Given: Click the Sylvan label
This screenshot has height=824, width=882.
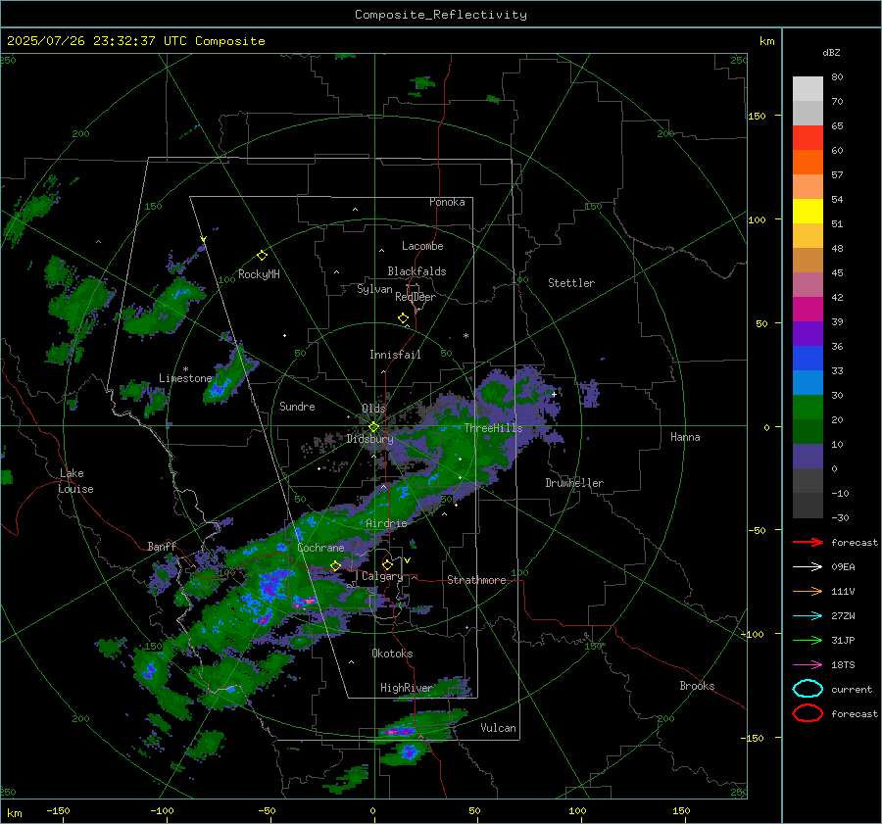Looking at the screenshot, I should pyautogui.click(x=374, y=289).
